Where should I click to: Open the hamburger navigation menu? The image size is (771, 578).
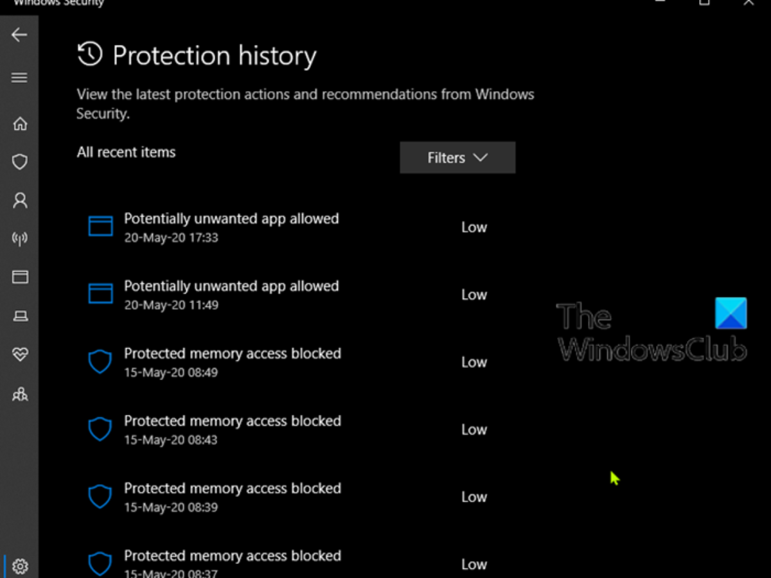click(x=19, y=78)
